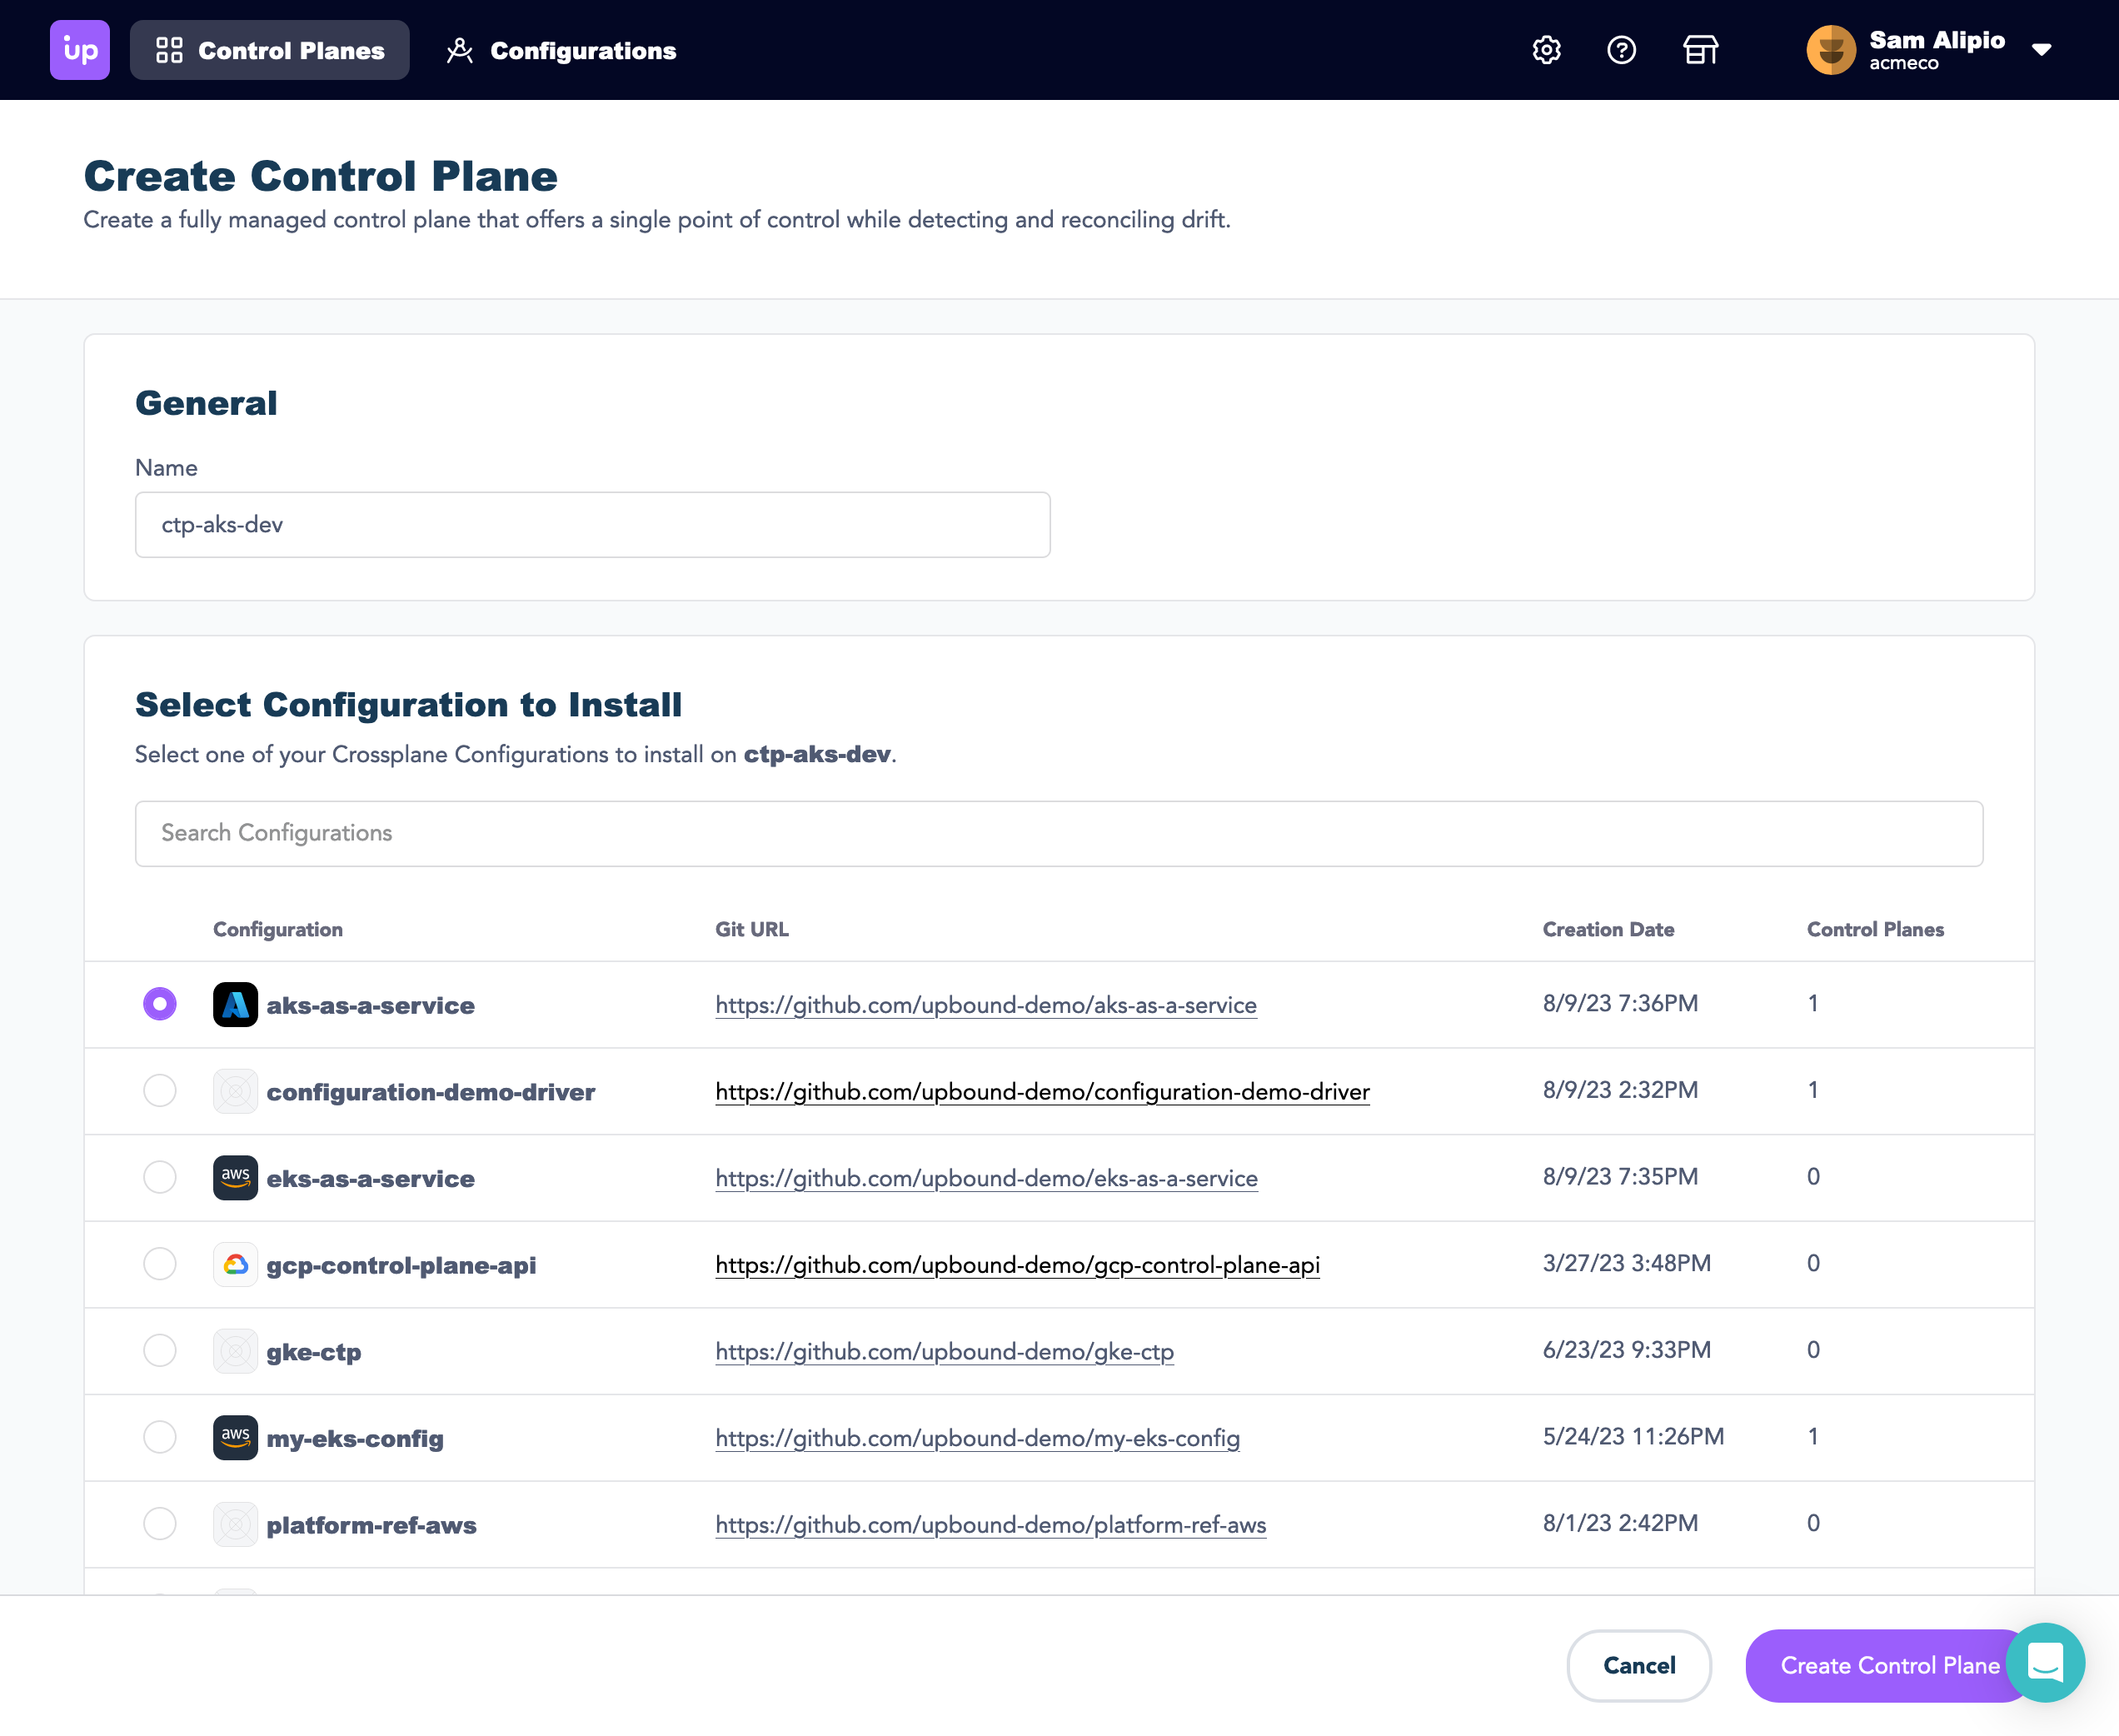This screenshot has height=1736, width=2119.
Task: Choose my-eks-config as the configuration
Action: pyautogui.click(x=159, y=1437)
